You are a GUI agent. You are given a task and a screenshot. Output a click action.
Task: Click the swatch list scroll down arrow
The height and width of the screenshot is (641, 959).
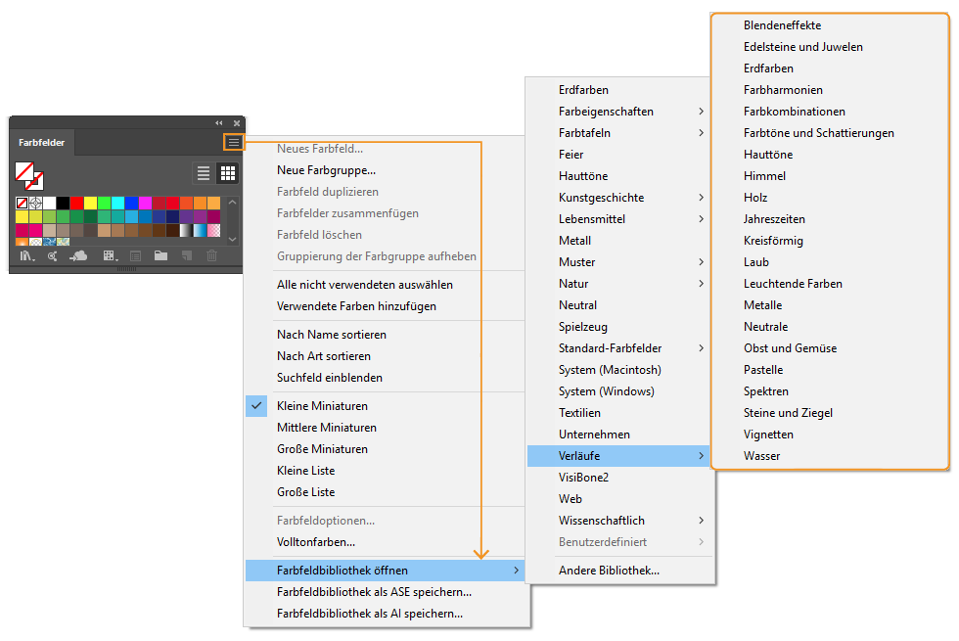(x=233, y=239)
